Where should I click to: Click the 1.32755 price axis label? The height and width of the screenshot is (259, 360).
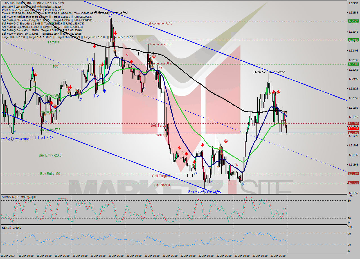pyautogui.click(x=354, y=3)
